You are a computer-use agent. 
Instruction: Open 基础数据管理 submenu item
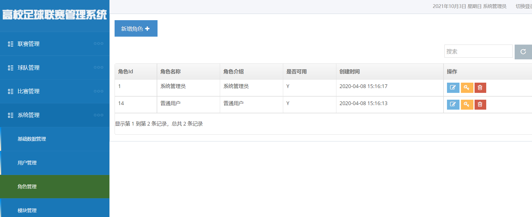pyautogui.click(x=55, y=139)
